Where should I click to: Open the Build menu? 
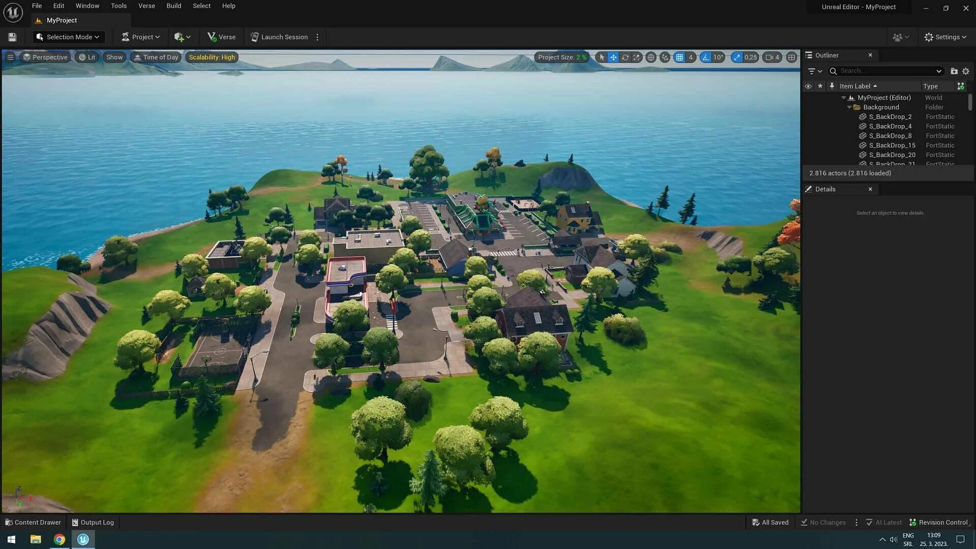click(x=173, y=6)
